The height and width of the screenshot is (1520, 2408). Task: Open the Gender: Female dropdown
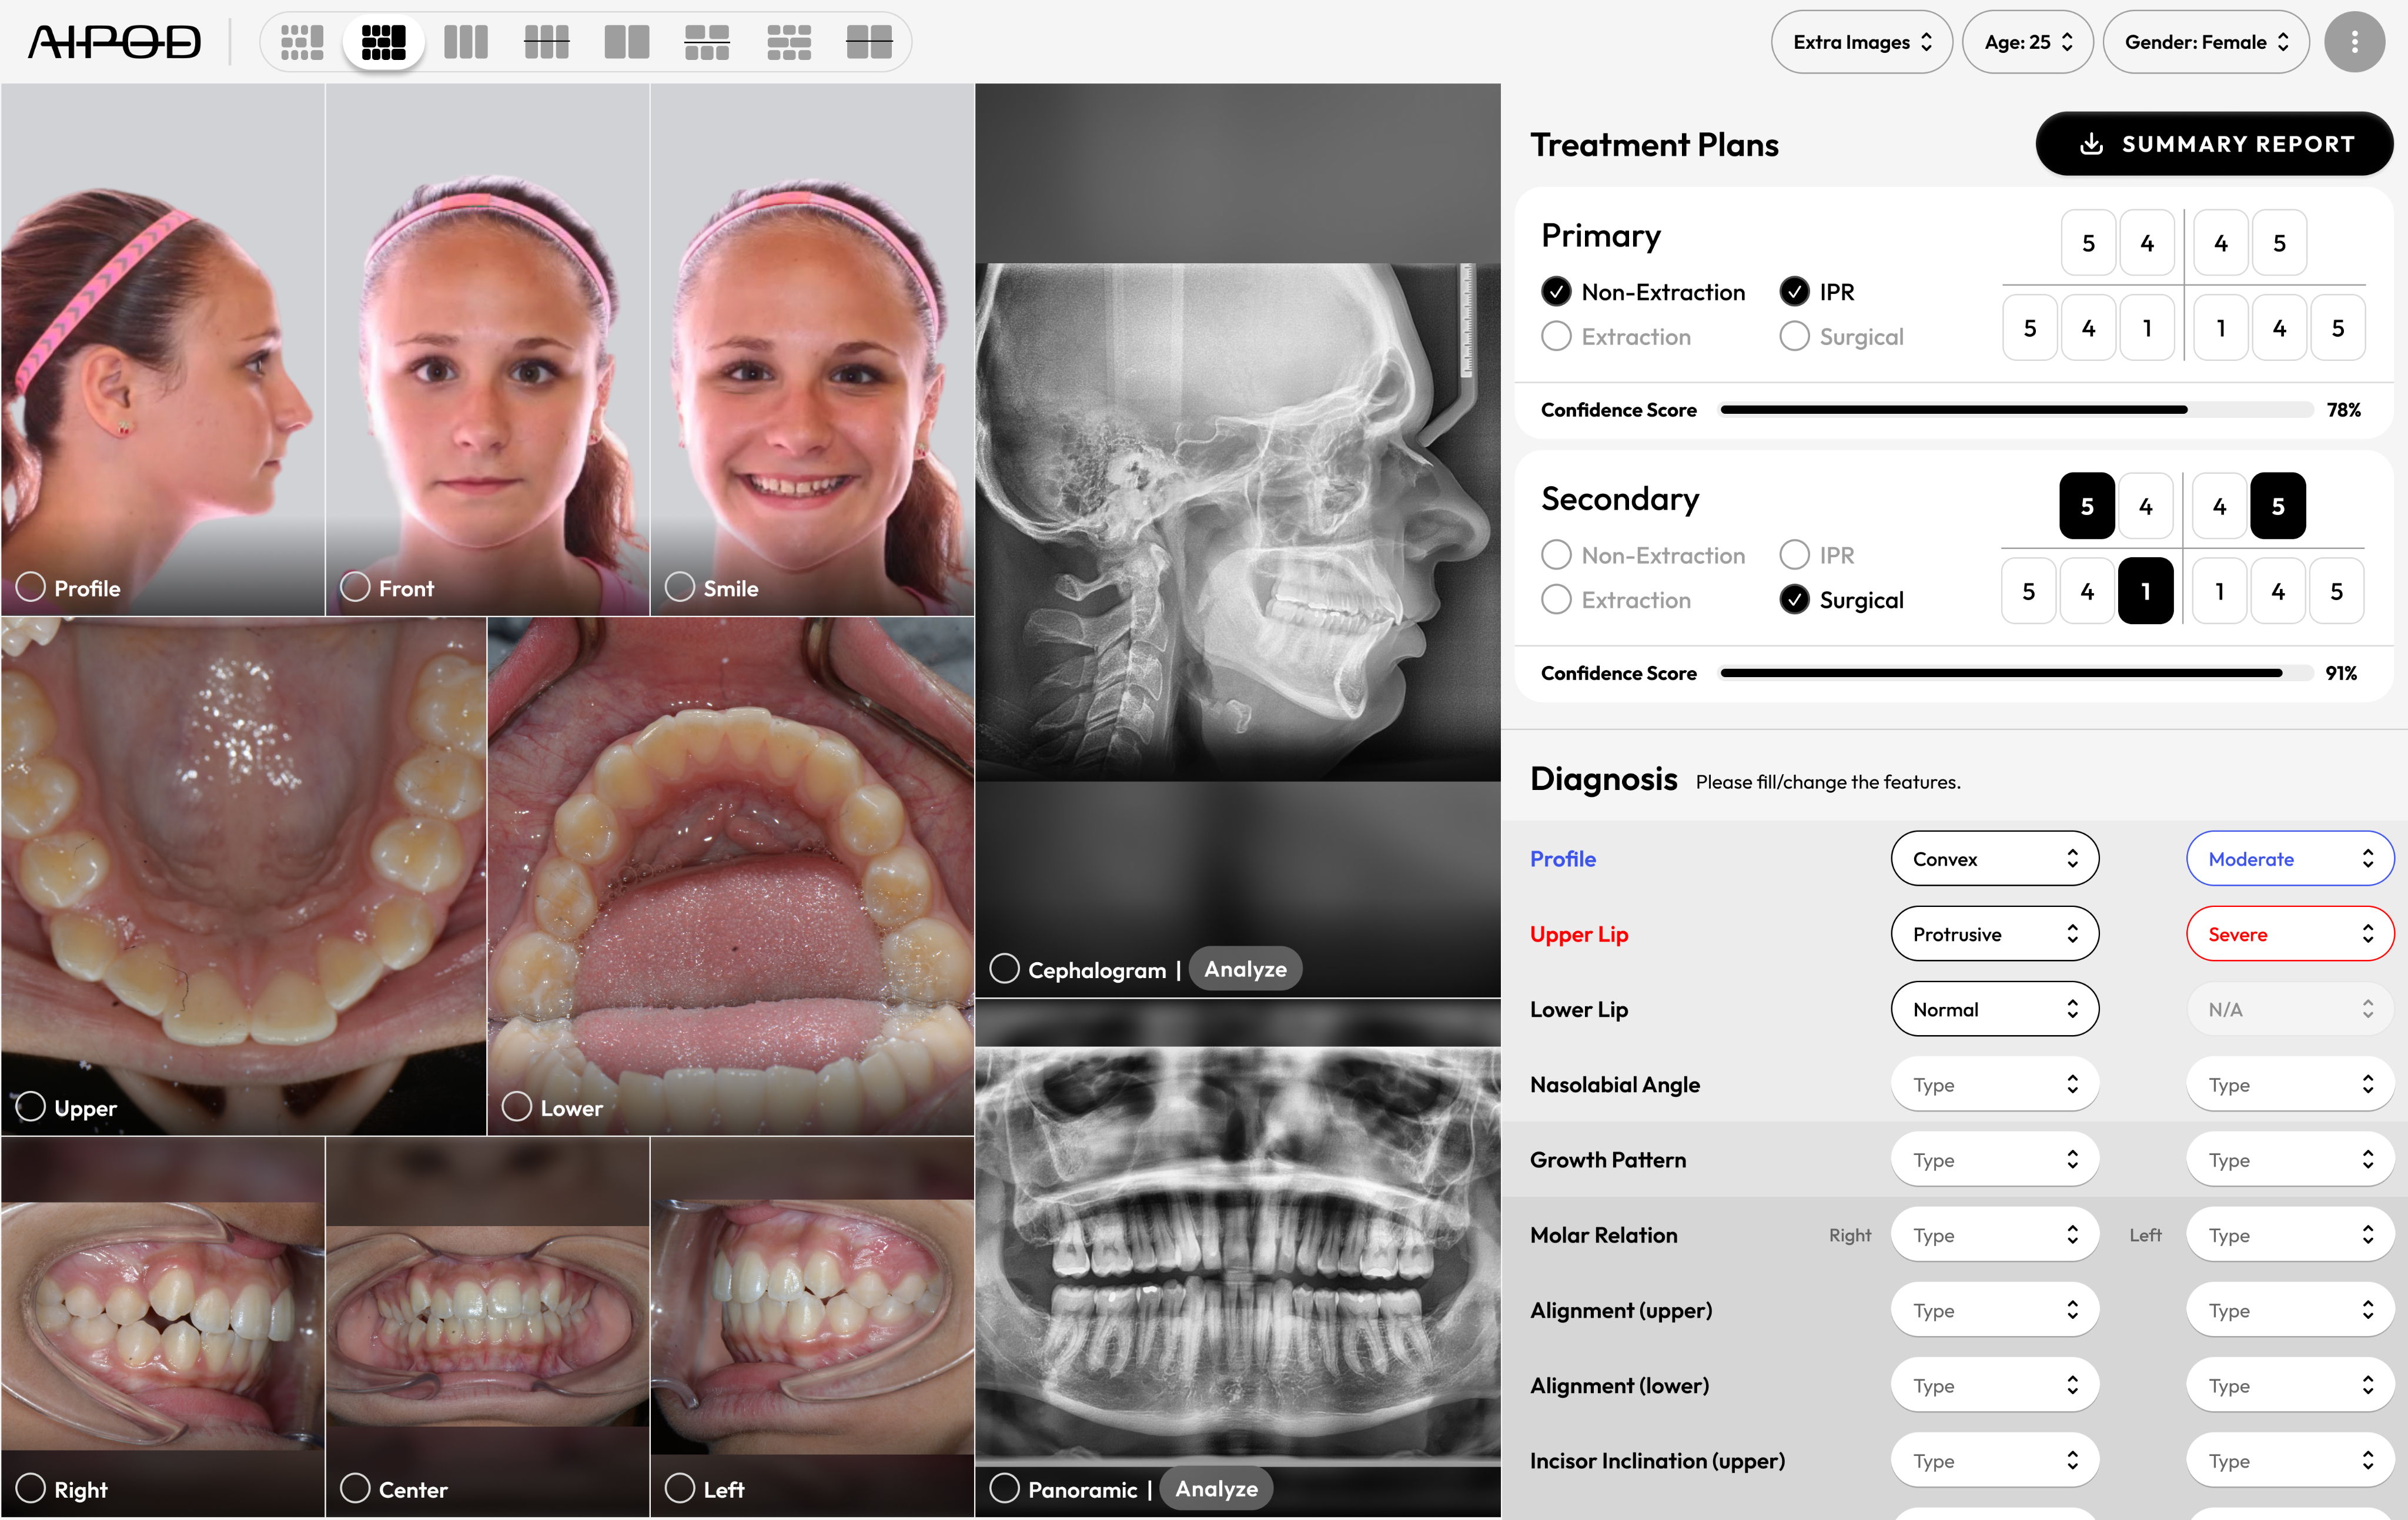click(2205, 42)
